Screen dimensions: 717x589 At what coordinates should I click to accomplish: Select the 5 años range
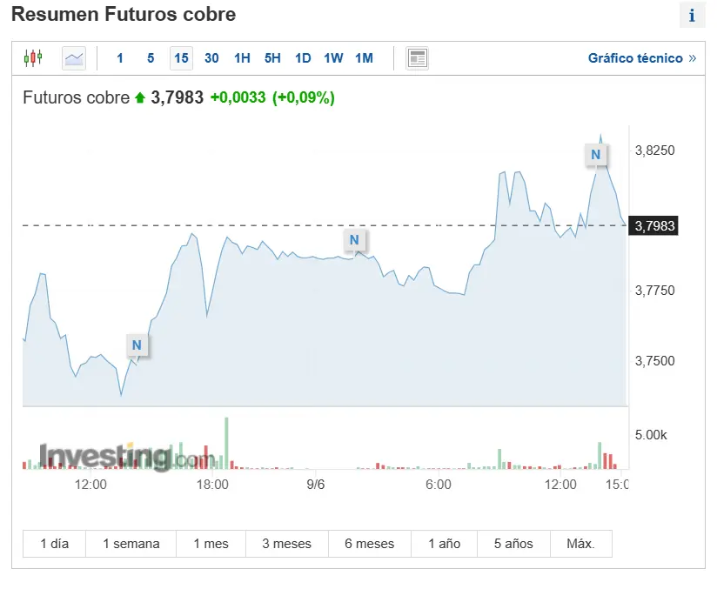[513, 544]
